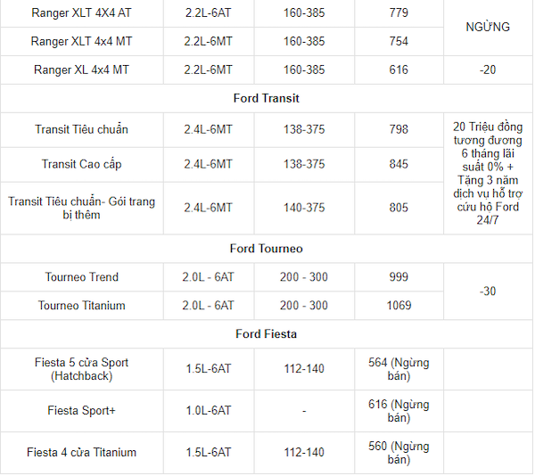The width and height of the screenshot is (535, 476).
Task: Click the NGỪNG promotion cell
Action: [x=488, y=28]
